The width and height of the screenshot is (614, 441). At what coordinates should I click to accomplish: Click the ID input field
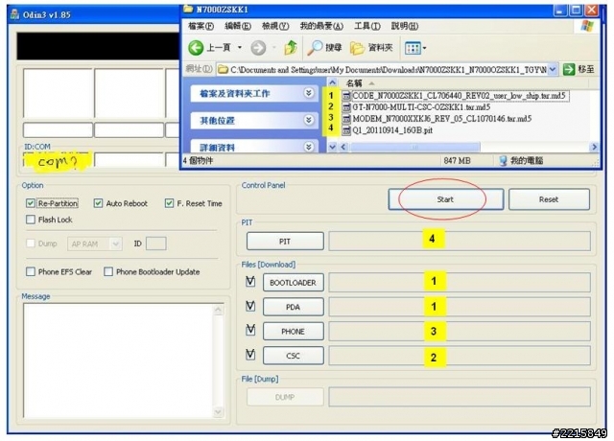point(155,244)
